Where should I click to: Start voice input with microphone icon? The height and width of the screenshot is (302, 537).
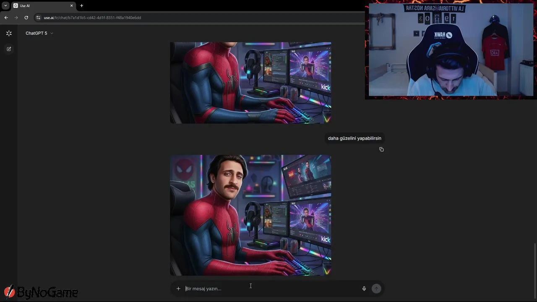364,289
